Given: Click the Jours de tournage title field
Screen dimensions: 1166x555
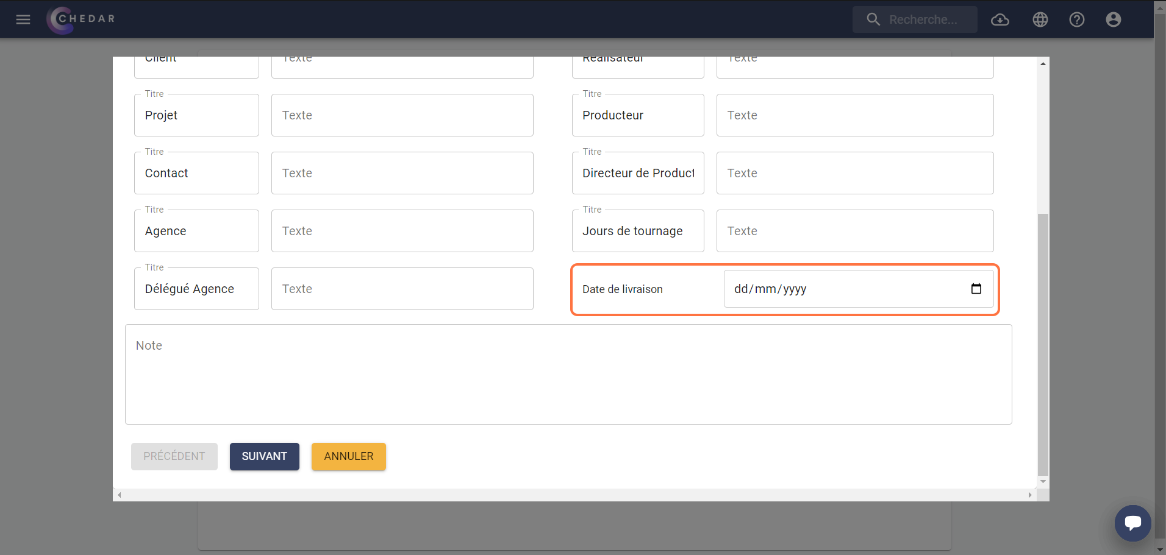Looking at the screenshot, I should click(x=638, y=231).
